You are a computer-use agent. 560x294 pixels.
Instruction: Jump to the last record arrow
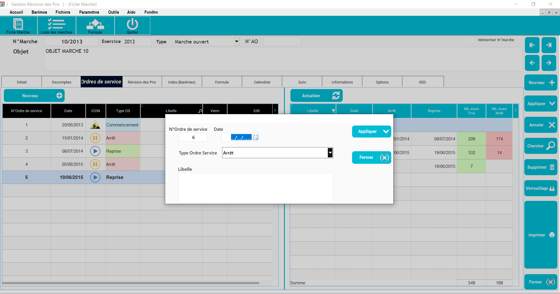pos(549,45)
